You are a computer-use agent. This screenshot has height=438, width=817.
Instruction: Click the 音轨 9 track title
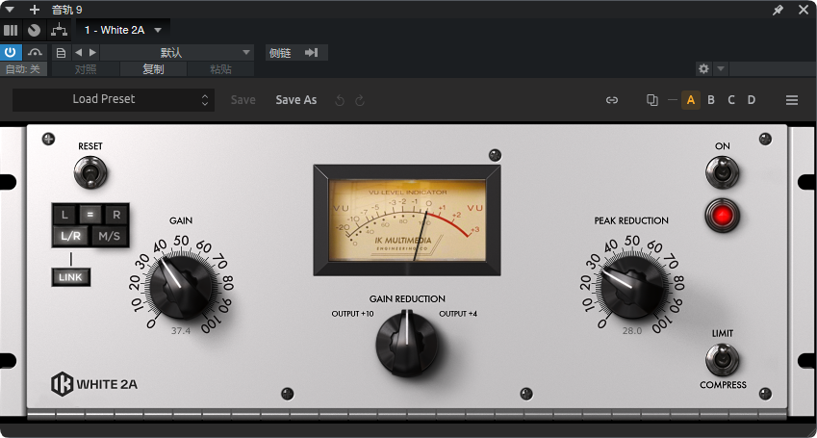point(66,10)
